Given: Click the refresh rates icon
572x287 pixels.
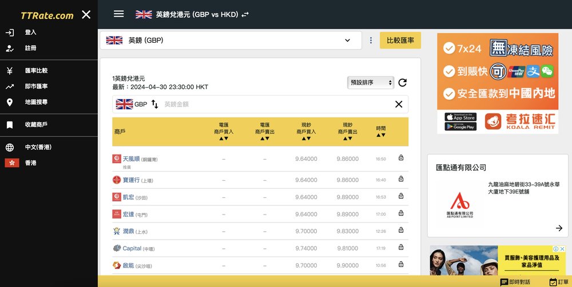Looking at the screenshot, I should click(402, 83).
